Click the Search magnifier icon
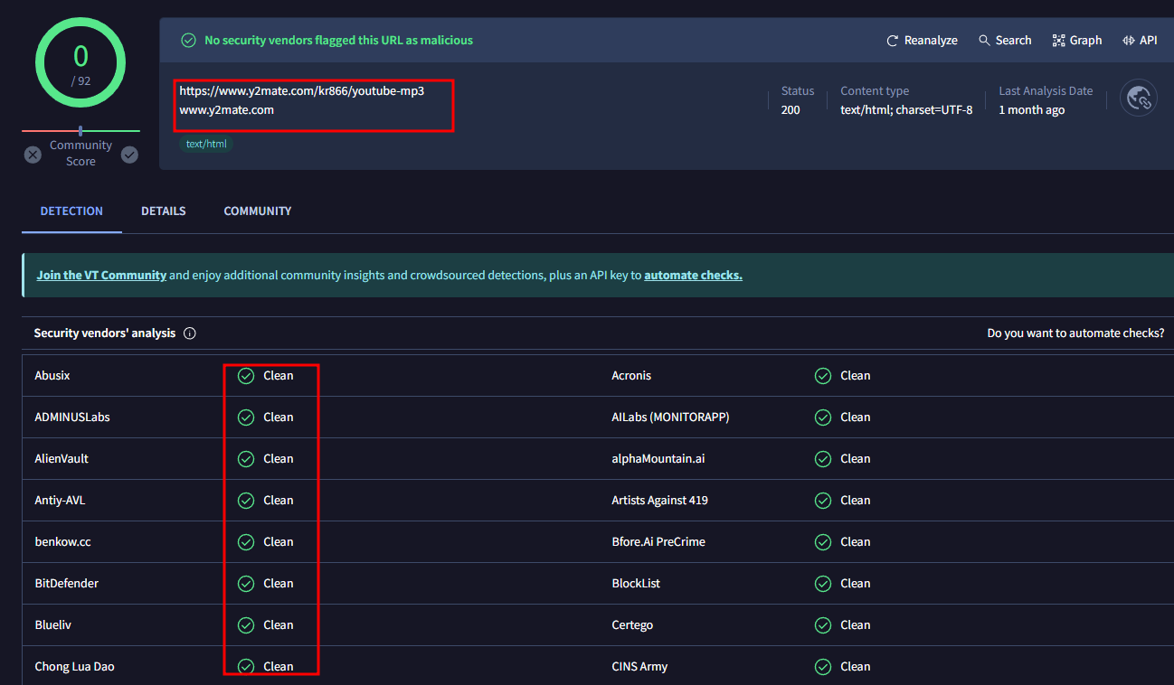Image resolution: width=1174 pixels, height=685 pixels. pyautogui.click(x=984, y=41)
